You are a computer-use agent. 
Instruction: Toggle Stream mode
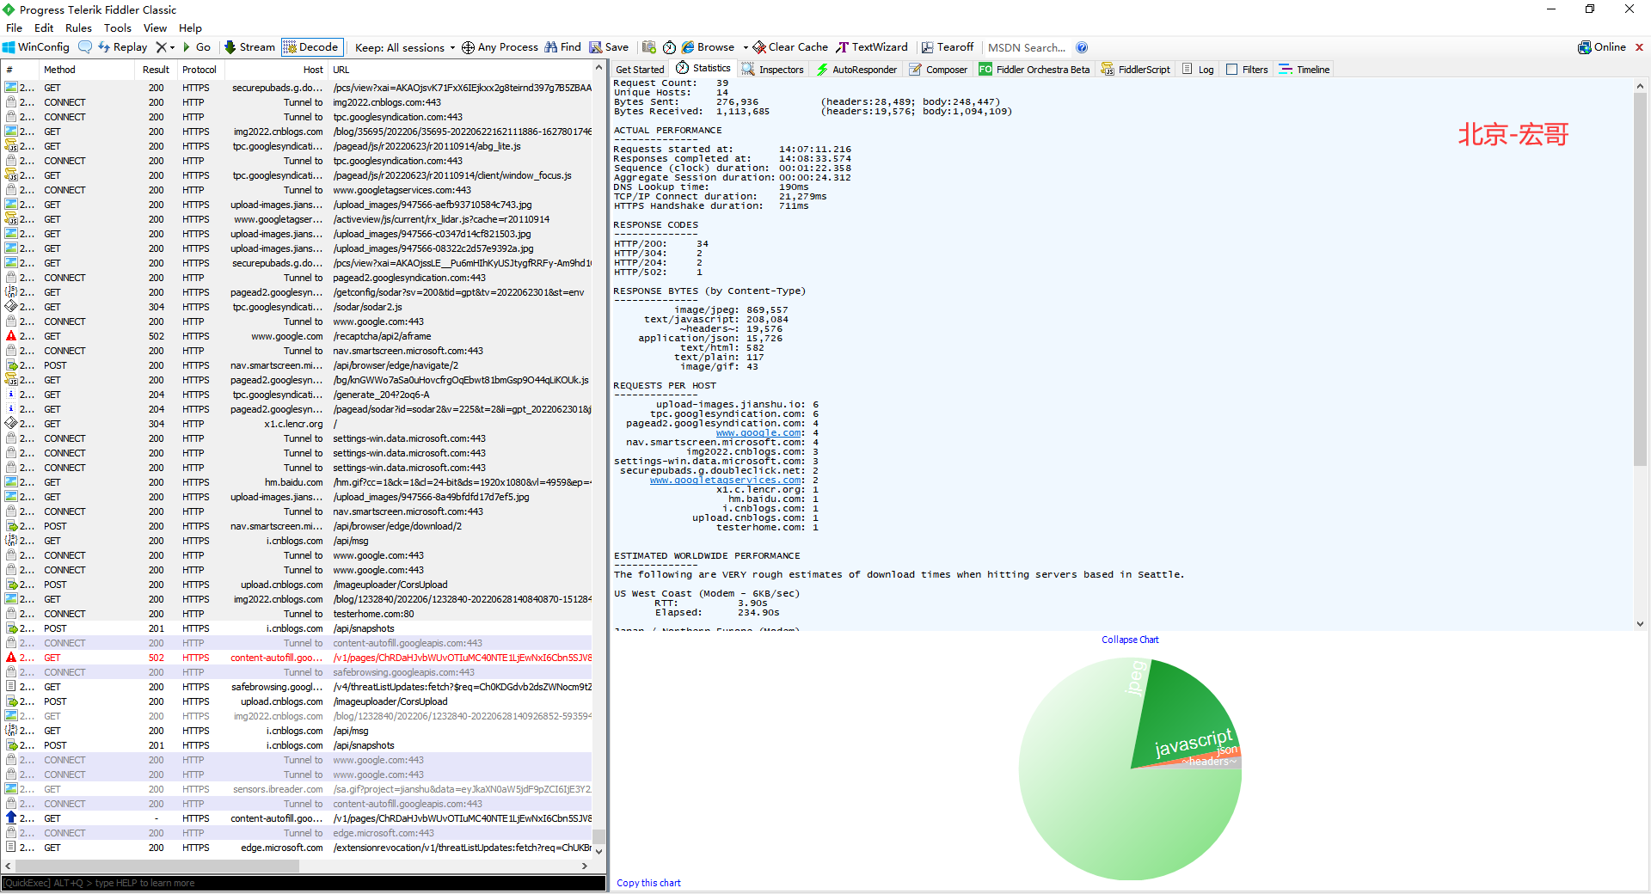point(249,47)
